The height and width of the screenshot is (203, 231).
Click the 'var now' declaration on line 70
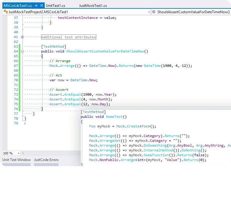pyautogui.click(x=57, y=80)
